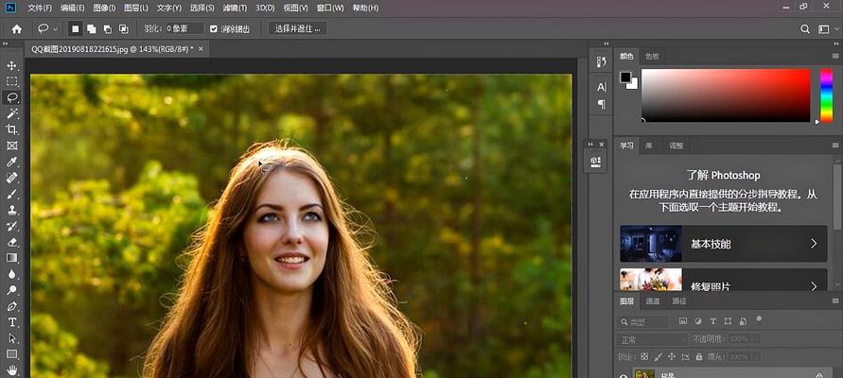Toggle lock all for layer

[x=699, y=356]
